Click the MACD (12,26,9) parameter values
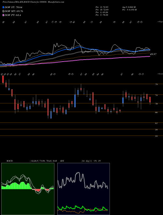This screenshot has height=215, width=163. (x=43, y=161)
